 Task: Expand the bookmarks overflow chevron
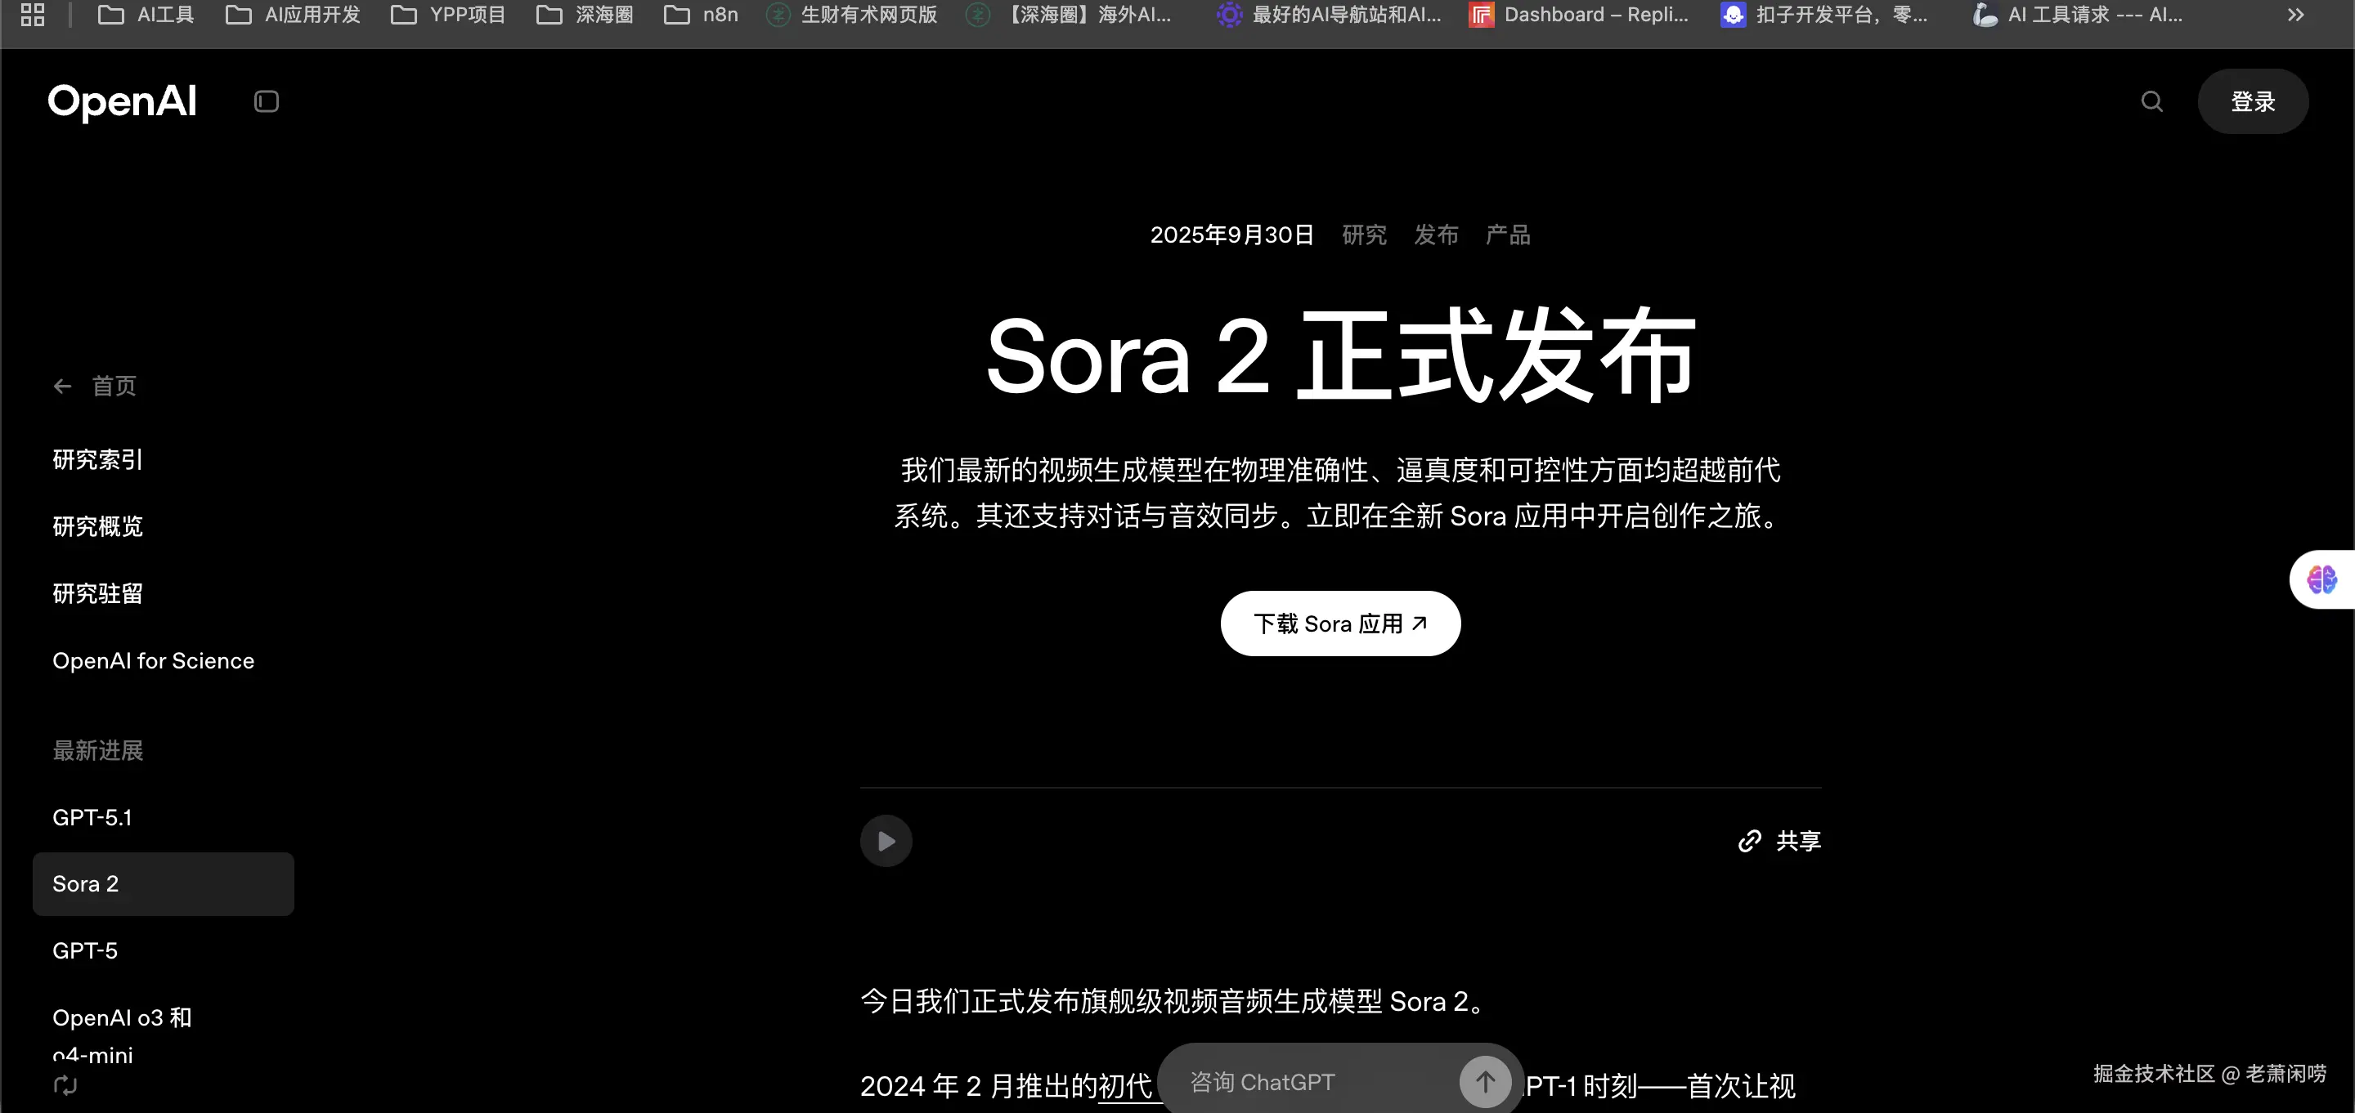pyautogui.click(x=2294, y=15)
